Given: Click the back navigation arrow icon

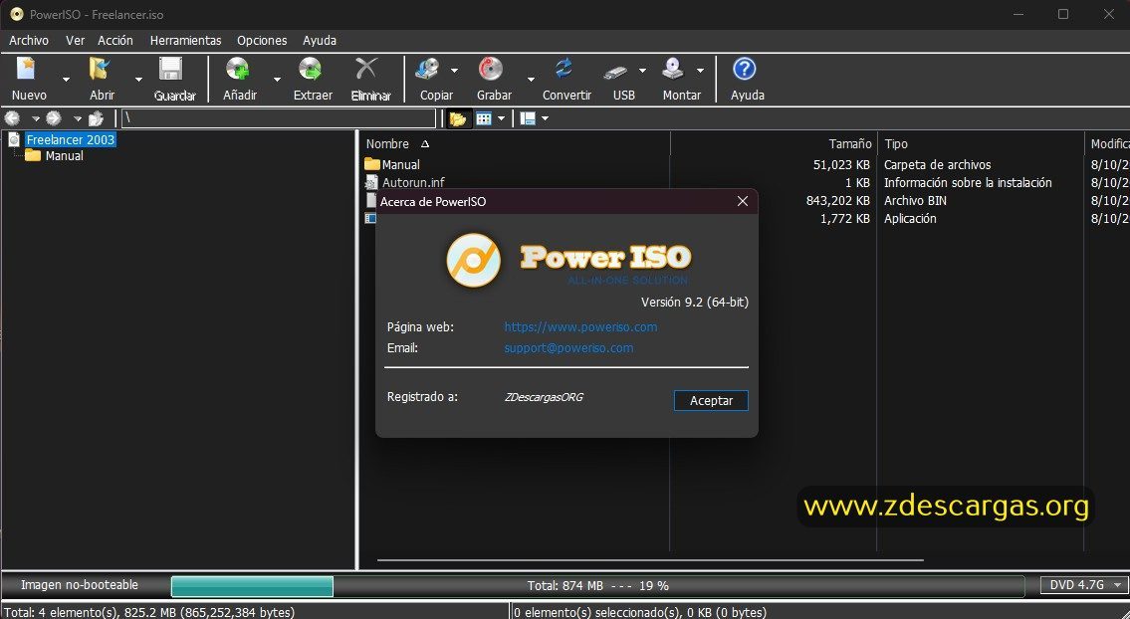Looking at the screenshot, I should pyautogui.click(x=12, y=118).
